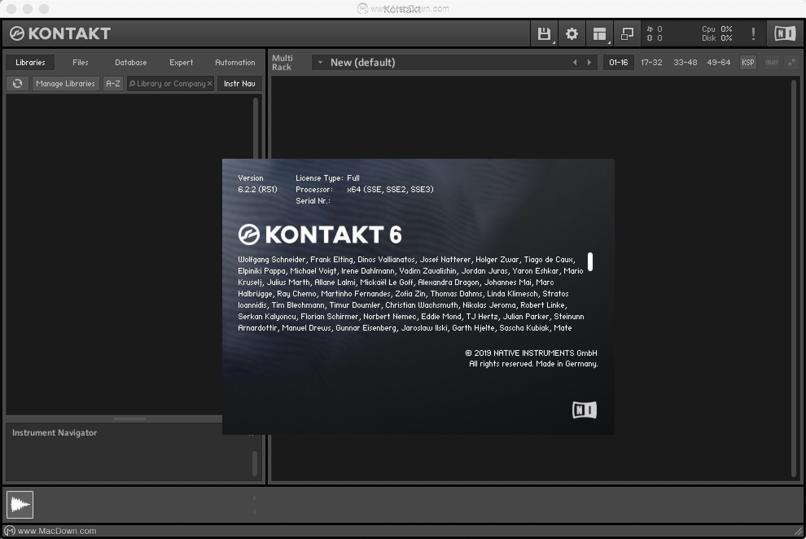The height and width of the screenshot is (539, 806).
Task: Click the About dialog credits scrollbar
Action: click(590, 261)
